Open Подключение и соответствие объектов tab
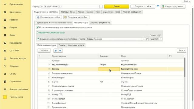This screenshot has width=194, height=109. pos(54,23)
